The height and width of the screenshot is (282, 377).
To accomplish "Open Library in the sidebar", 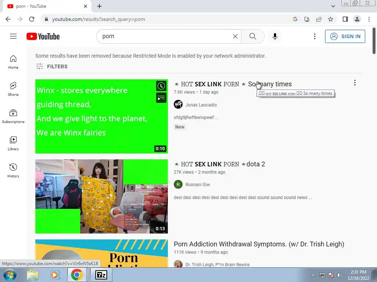I will 13,144.
